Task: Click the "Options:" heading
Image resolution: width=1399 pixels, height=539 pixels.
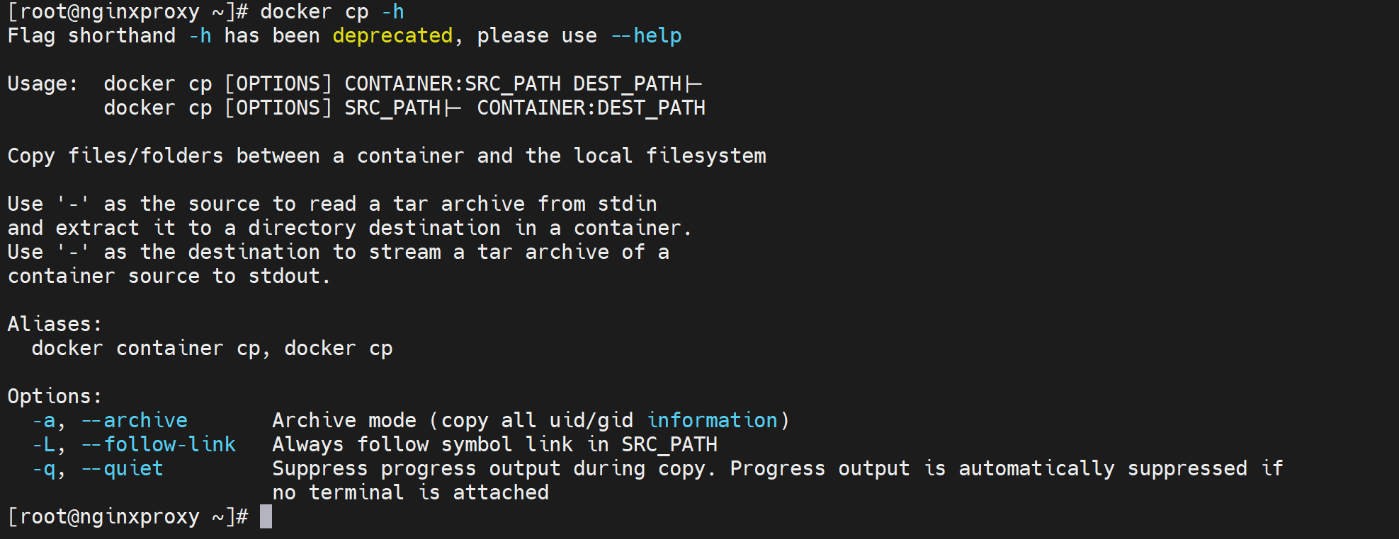Action: pyautogui.click(x=55, y=396)
